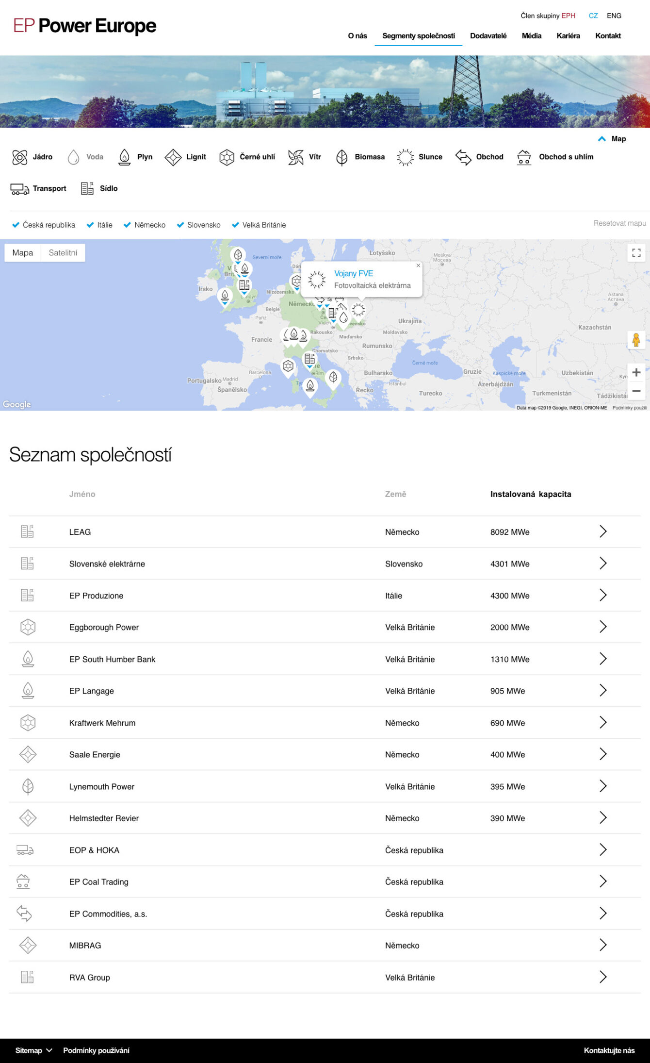
Task: Close the Vojany FVE map popup
Action: [418, 266]
